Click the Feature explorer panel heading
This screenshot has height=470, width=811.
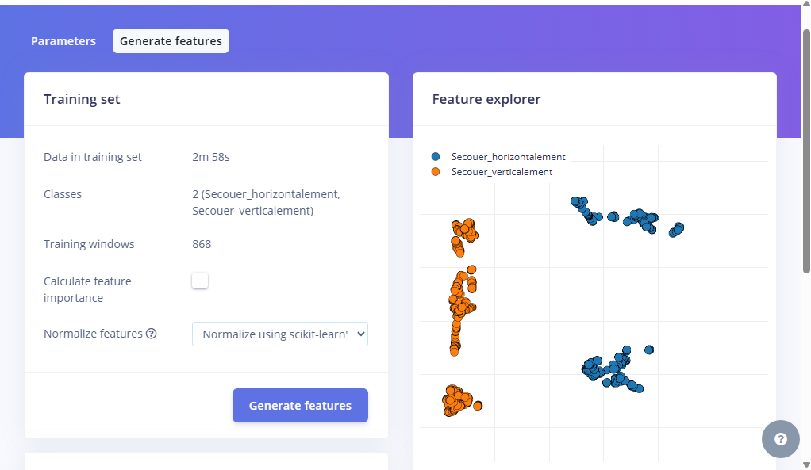coord(486,99)
